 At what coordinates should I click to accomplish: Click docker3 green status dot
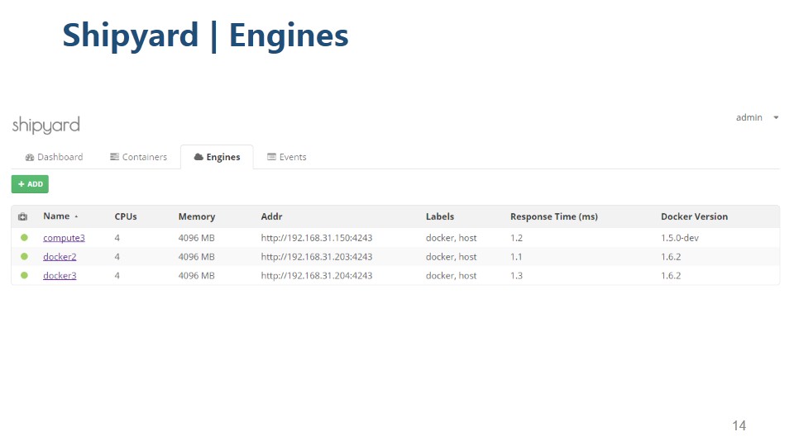[x=24, y=275]
